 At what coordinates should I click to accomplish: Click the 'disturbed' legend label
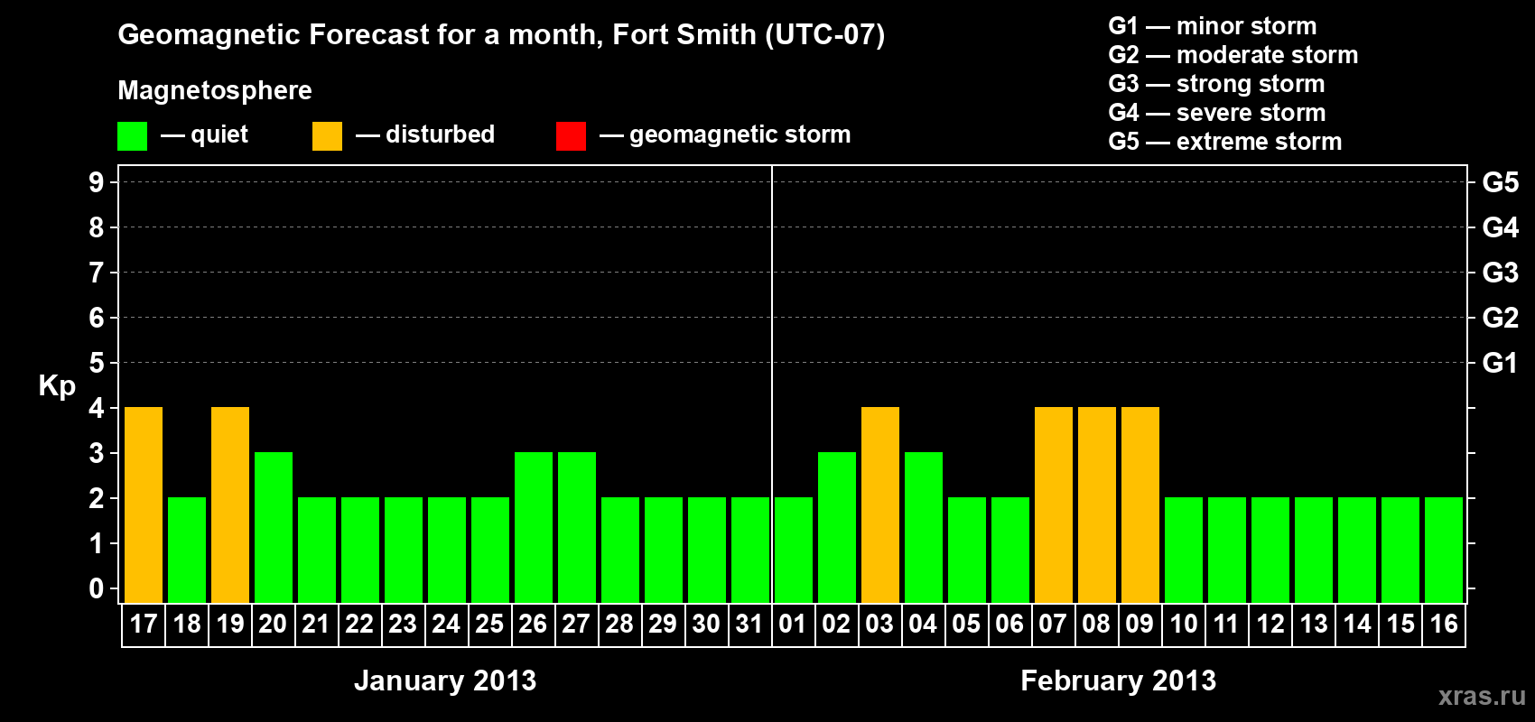440,134
